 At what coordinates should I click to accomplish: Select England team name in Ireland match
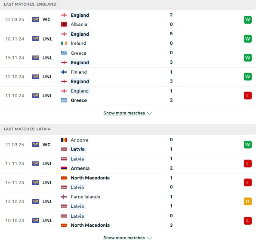[x=80, y=34]
